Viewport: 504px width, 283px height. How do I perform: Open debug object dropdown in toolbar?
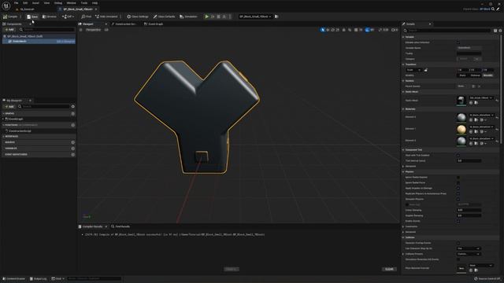tap(255, 17)
